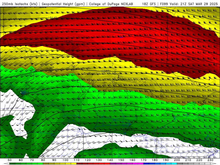Select the bright red legend swatch before 140
The image size is (220, 165).
click(x=107, y=164)
